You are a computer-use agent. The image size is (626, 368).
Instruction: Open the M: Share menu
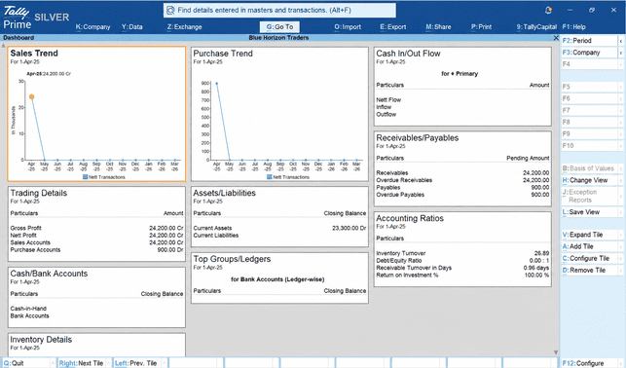click(x=438, y=27)
